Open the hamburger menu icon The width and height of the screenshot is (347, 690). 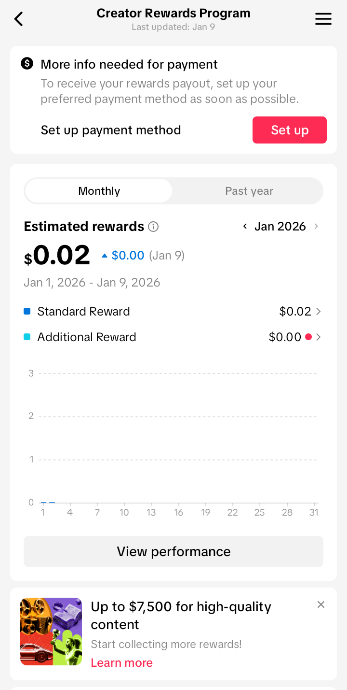pyautogui.click(x=323, y=19)
